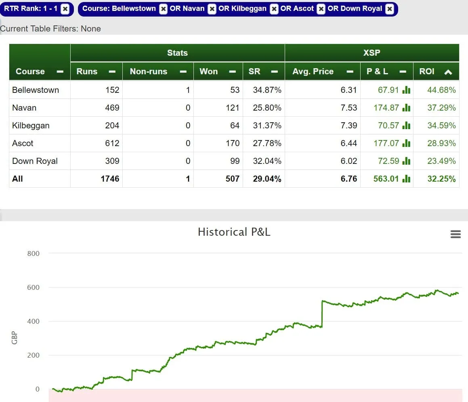
Task: Click the total runs value 1746
Action: [110, 178]
